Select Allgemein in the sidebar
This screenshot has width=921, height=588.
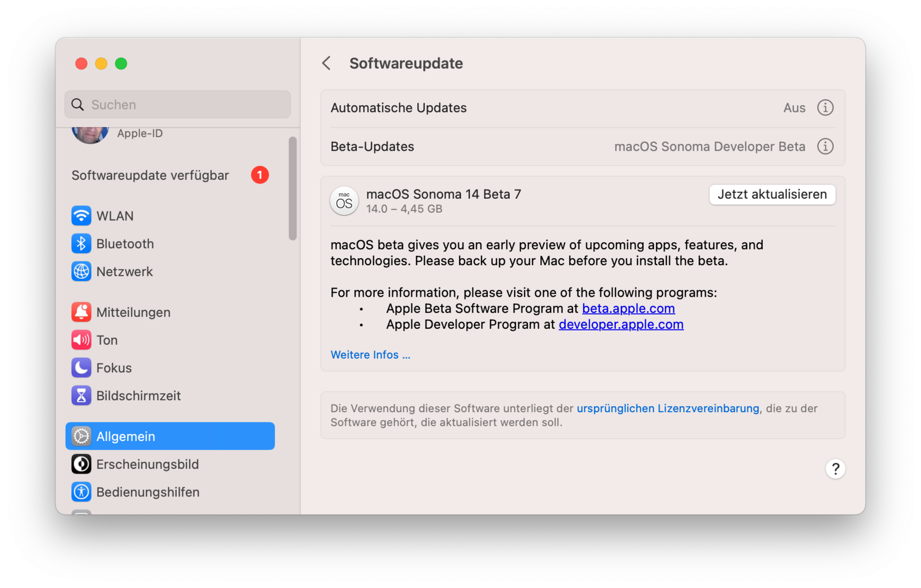pyautogui.click(x=170, y=436)
